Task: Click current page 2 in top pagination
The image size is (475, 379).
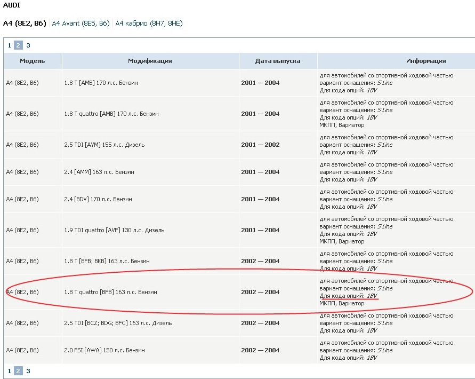Action: 18,45
